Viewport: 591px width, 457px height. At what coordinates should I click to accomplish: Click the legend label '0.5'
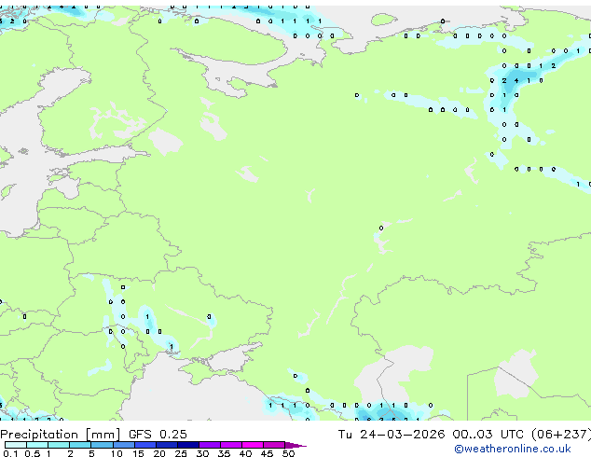[x=32, y=453]
